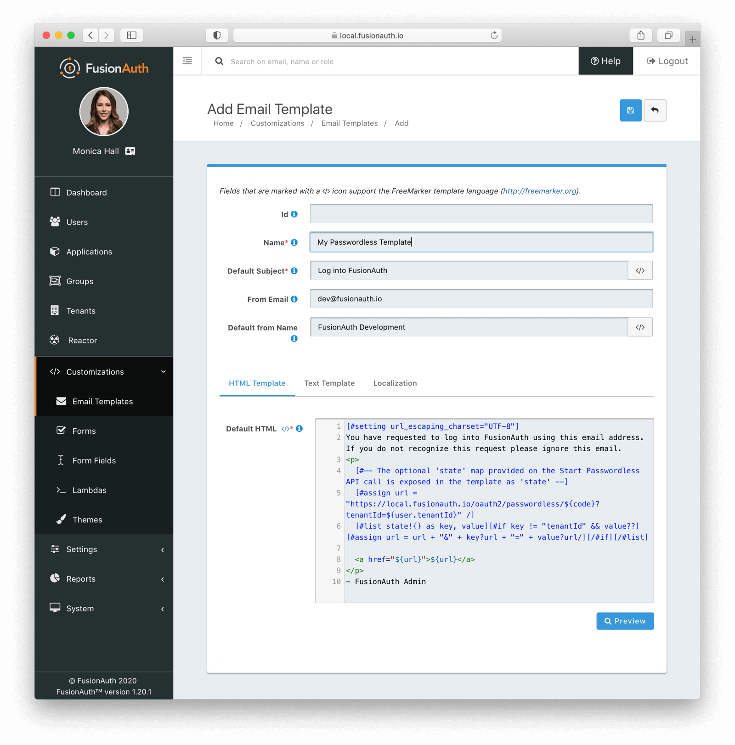This screenshot has width=735, height=745.
Task: Click Home in the breadcrumb
Action: pyautogui.click(x=223, y=123)
